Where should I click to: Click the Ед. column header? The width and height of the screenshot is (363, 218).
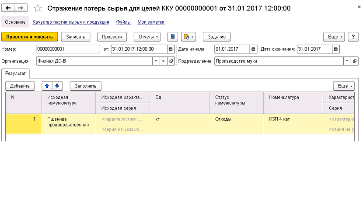click(179, 103)
